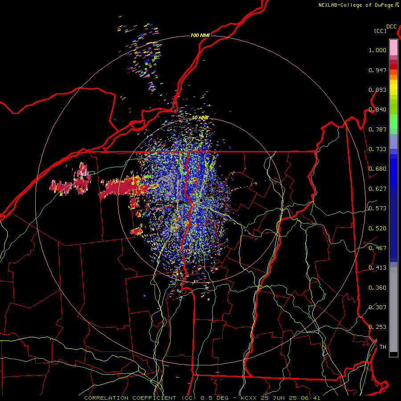The width and height of the screenshot is (401, 401).
Task: Click the 0.627 scale value
Action: 377,189
